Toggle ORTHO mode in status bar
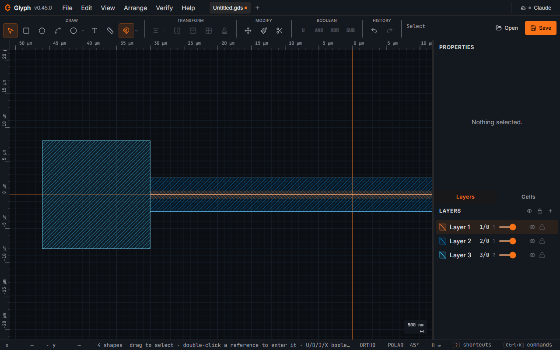 tap(367, 345)
